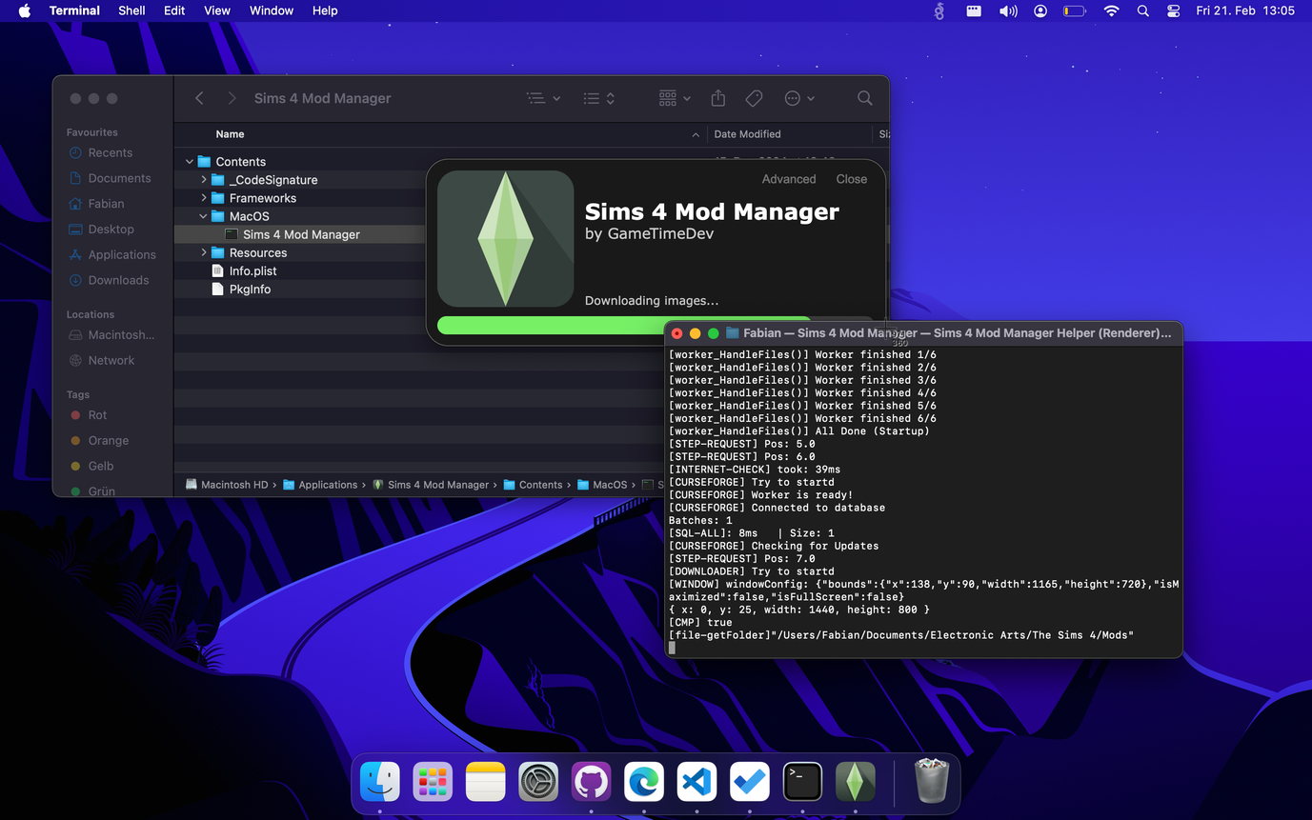This screenshot has height=820, width=1312.
Task: Click Macintosh HD in path bar
Action: click(x=227, y=485)
